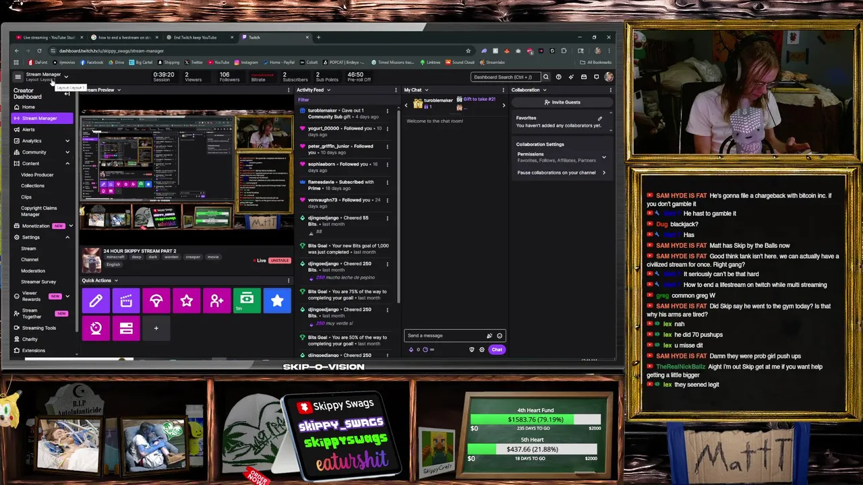The width and height of the screenshot is (863, 485).
Task: Open the Linktree bookmark
Action: point(429,62)
